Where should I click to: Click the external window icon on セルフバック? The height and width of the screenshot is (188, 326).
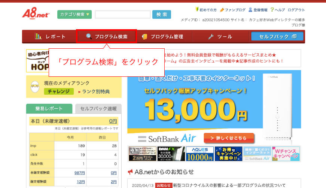[294, 36]
